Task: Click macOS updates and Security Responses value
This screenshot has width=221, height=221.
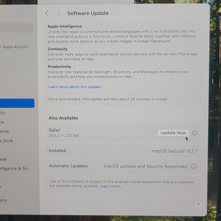Action: tap(145, 166)
